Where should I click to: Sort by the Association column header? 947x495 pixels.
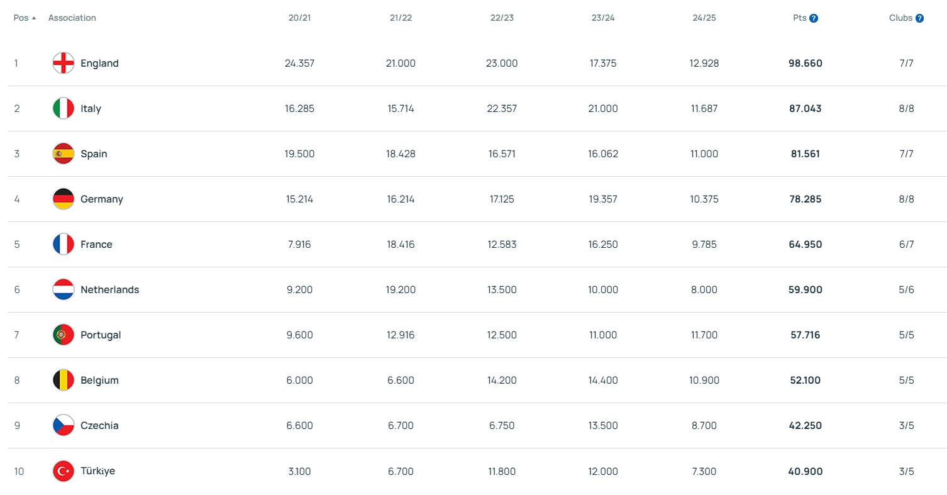click(72, 18)
